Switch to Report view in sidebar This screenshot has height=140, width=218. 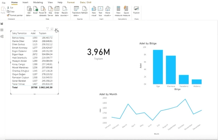(x=2, y=24)
